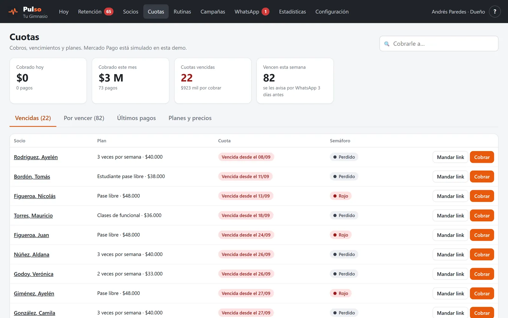Click the red 65 badge on Retención

point(109,11)
